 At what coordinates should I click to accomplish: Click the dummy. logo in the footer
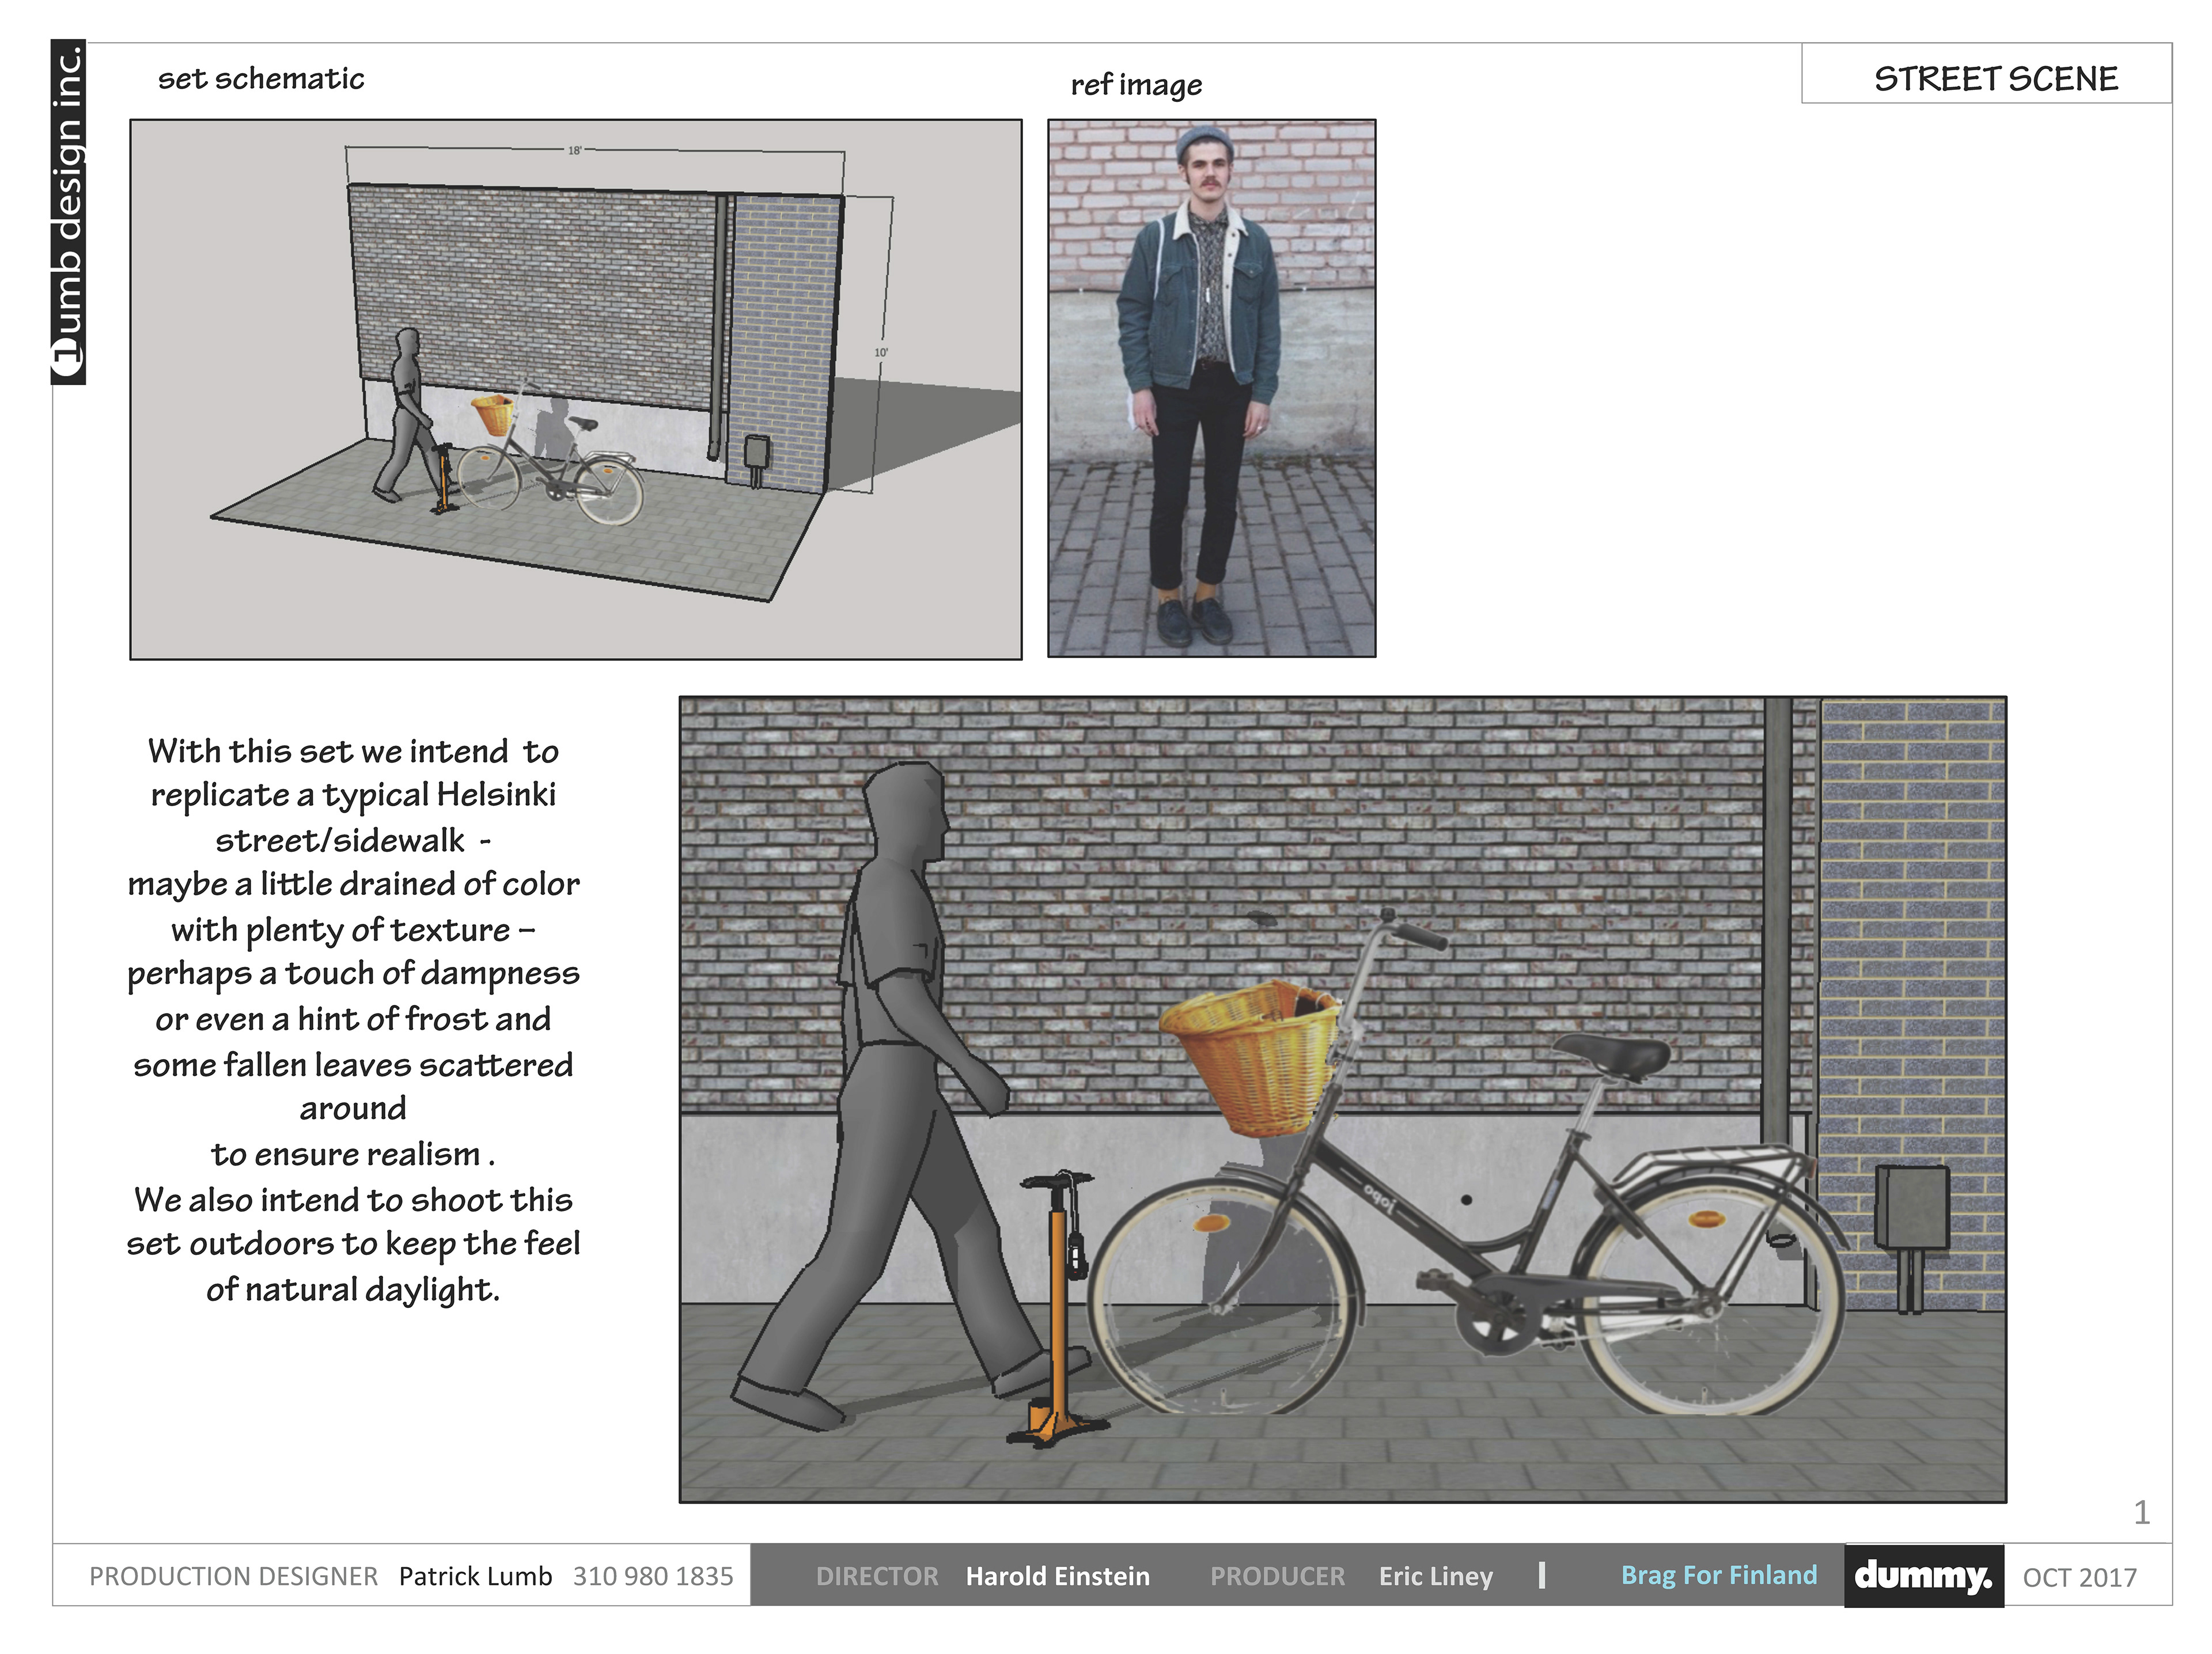click(1922, 1576)
